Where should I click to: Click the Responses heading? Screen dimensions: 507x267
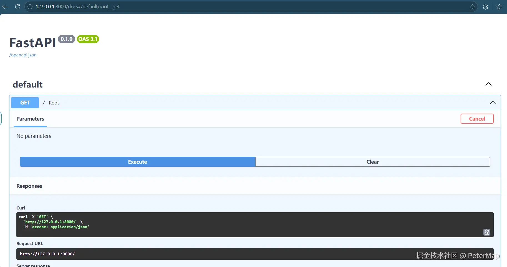[x=29, y=186]
